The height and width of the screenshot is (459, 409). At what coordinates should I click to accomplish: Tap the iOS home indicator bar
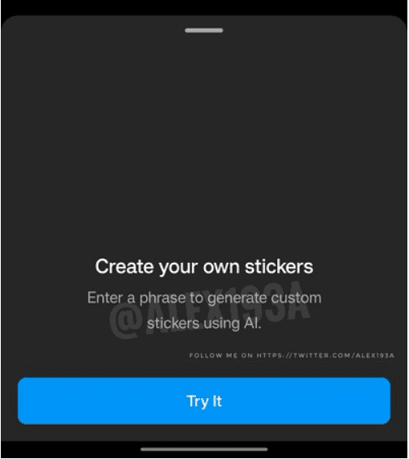point(204,449)
